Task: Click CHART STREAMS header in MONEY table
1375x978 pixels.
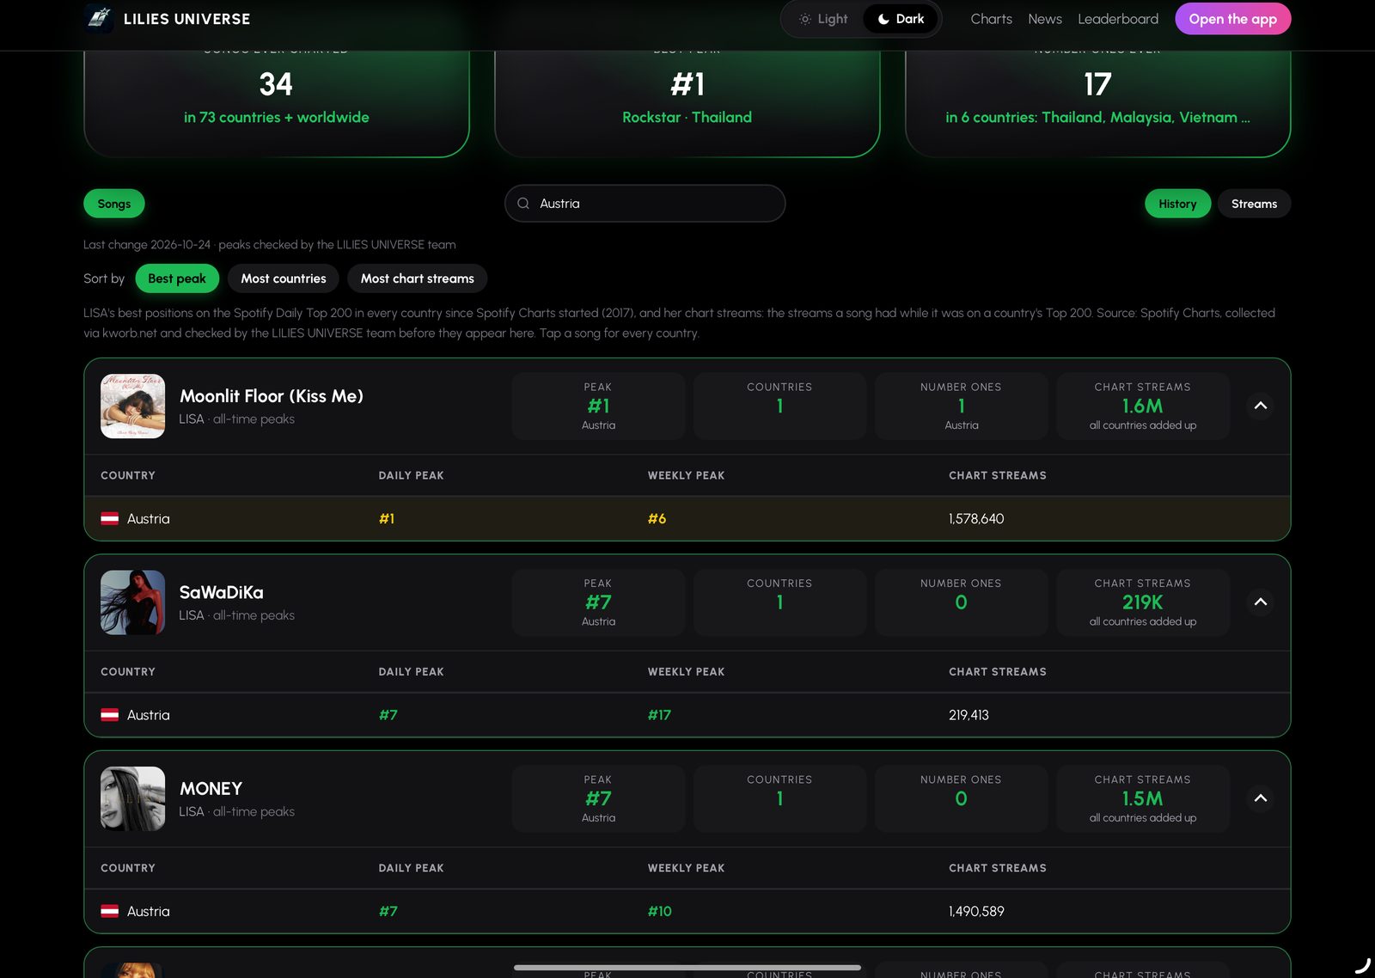Action: point(998,869)
